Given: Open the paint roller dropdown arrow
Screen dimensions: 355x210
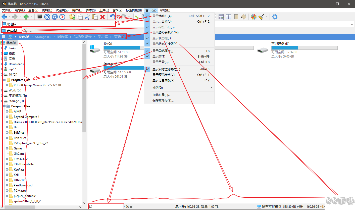Looking at the screenshot, I should click(x=267, y=17).
